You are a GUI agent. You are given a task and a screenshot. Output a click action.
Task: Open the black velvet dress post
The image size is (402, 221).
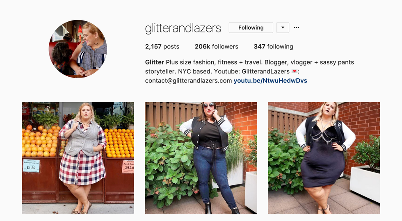[324, 158]
